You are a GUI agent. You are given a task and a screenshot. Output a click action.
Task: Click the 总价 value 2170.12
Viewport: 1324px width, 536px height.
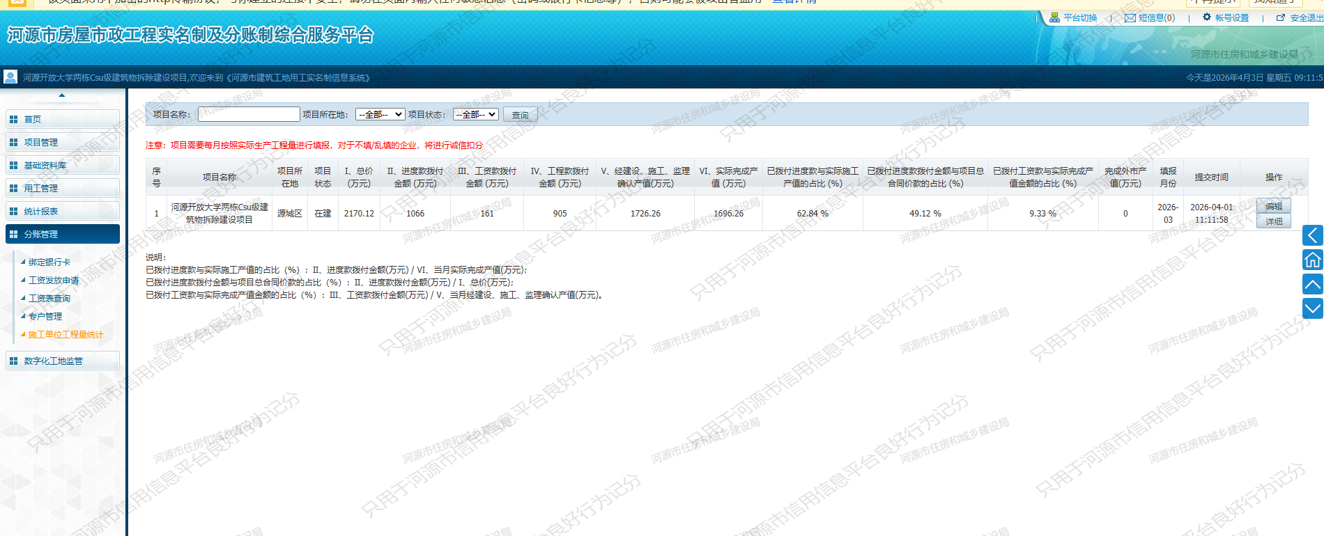tap(359, 214)
